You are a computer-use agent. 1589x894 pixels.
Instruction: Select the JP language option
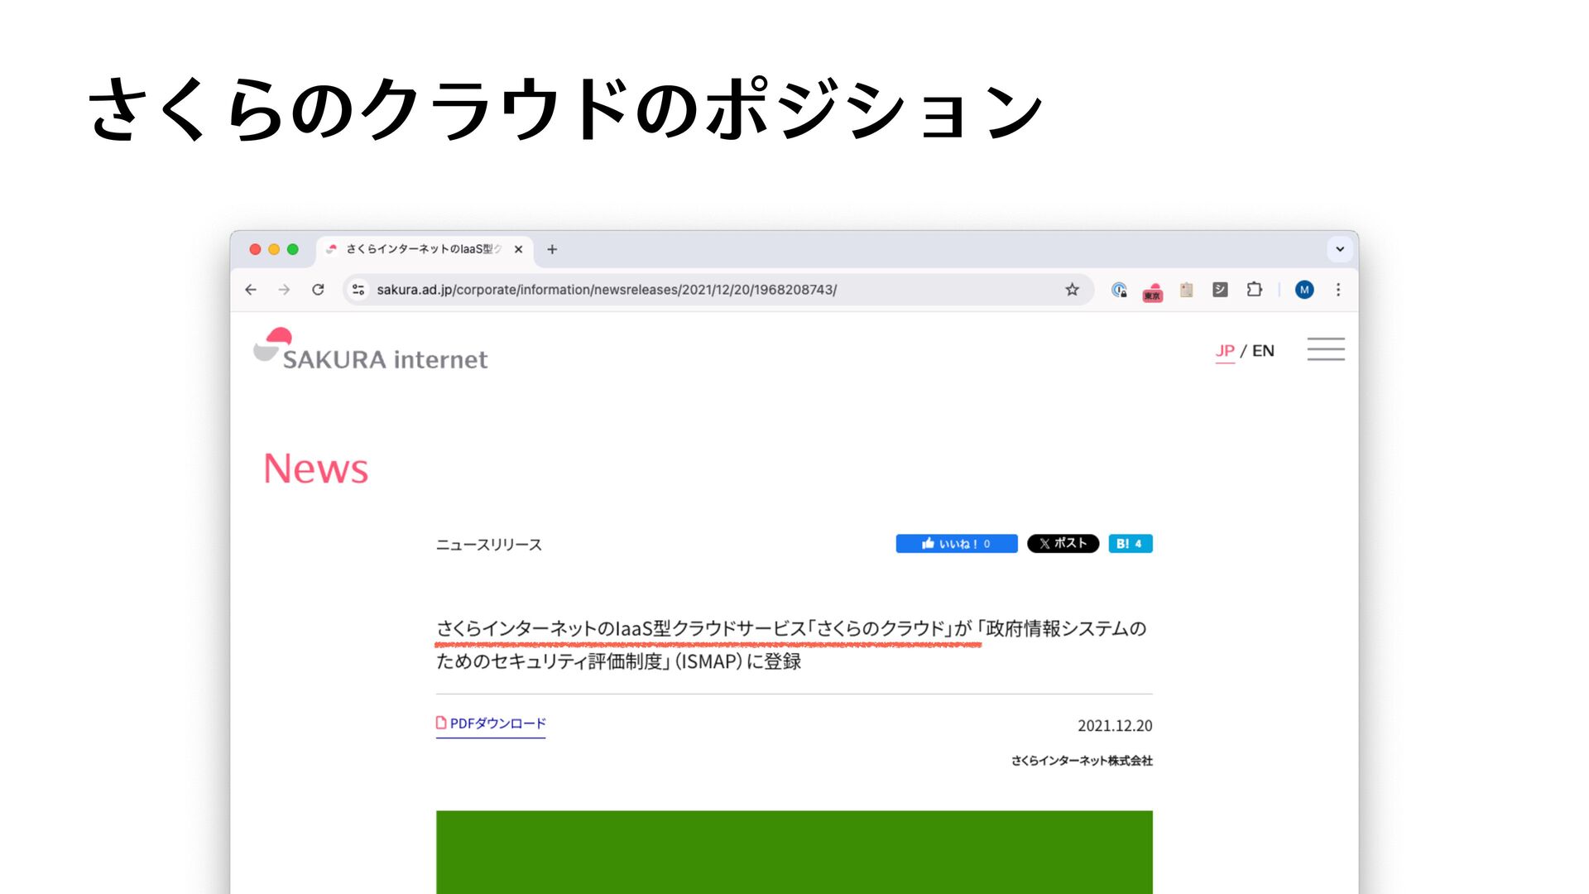(1225, 351)
